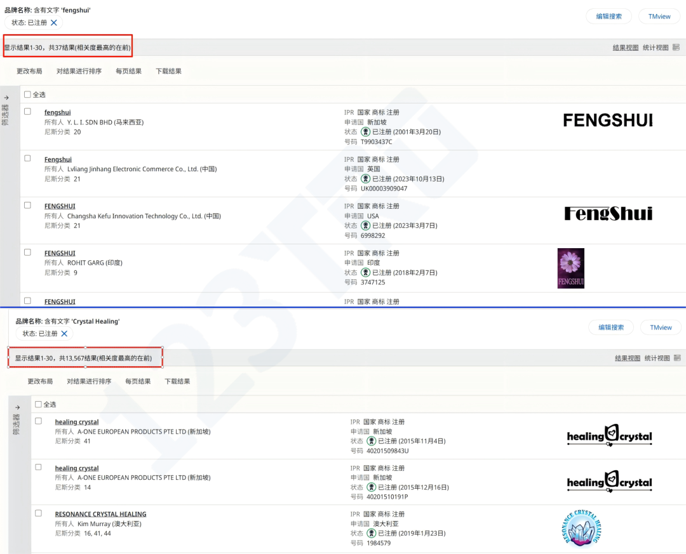Open the FengShui logo of Changsha Kefu

[x=608, y=213]
